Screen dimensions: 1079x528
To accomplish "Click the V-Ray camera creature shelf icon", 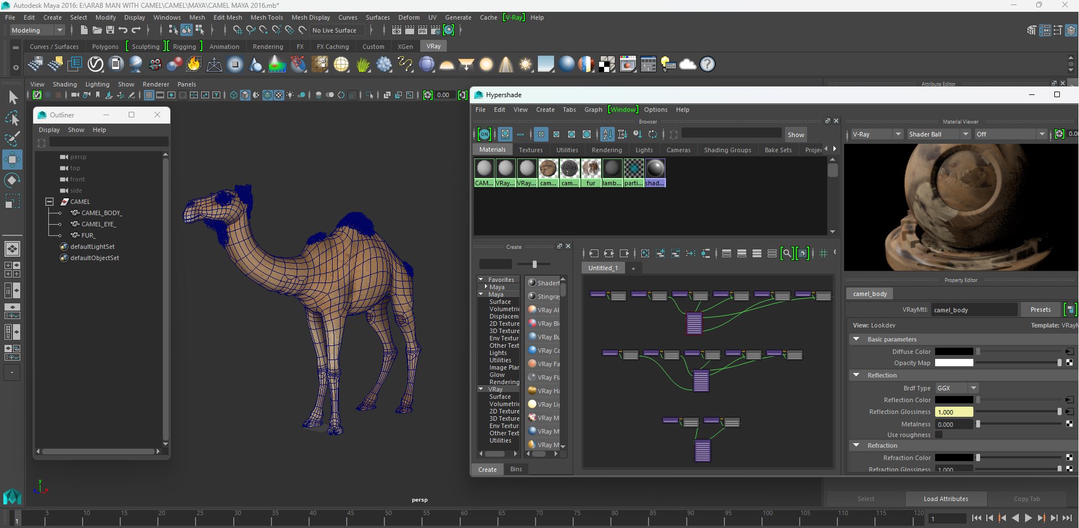I will pos(155,64).
